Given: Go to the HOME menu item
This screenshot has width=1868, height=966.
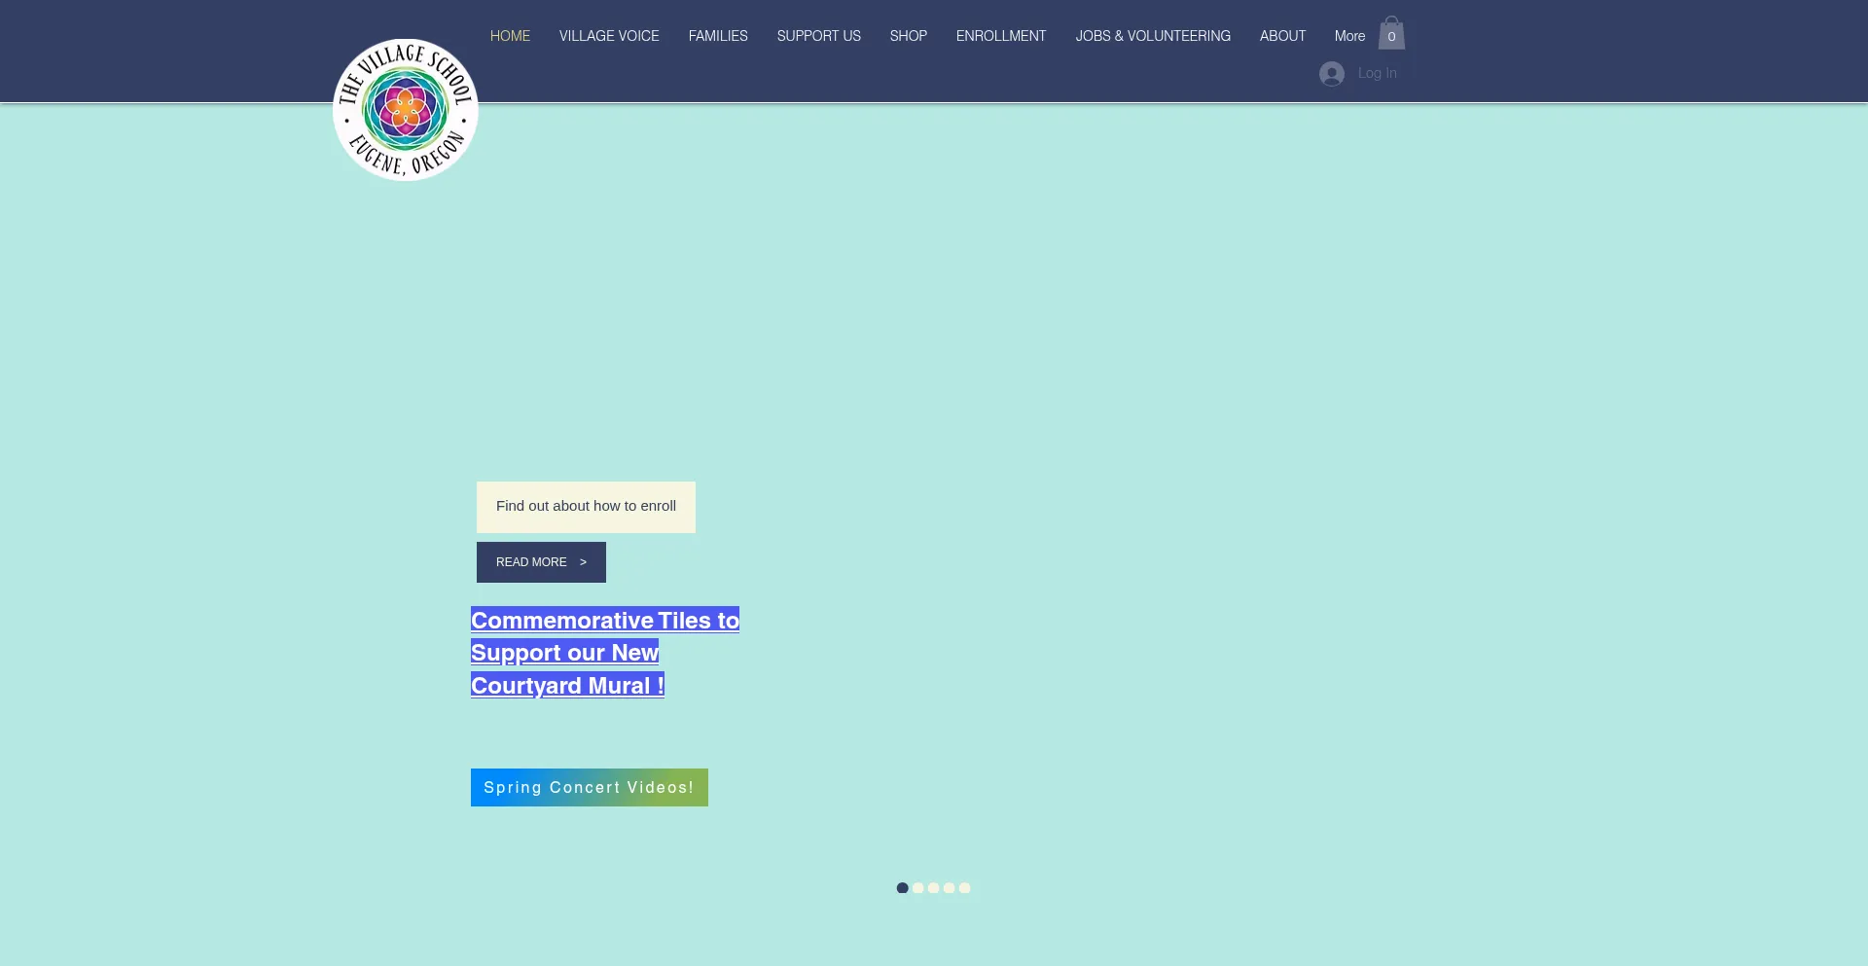Looking at the screenshot, I should tap(510, 36).
